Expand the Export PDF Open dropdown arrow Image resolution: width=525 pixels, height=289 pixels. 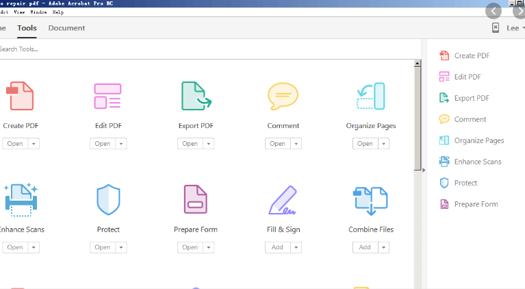[x=209, y=144]
